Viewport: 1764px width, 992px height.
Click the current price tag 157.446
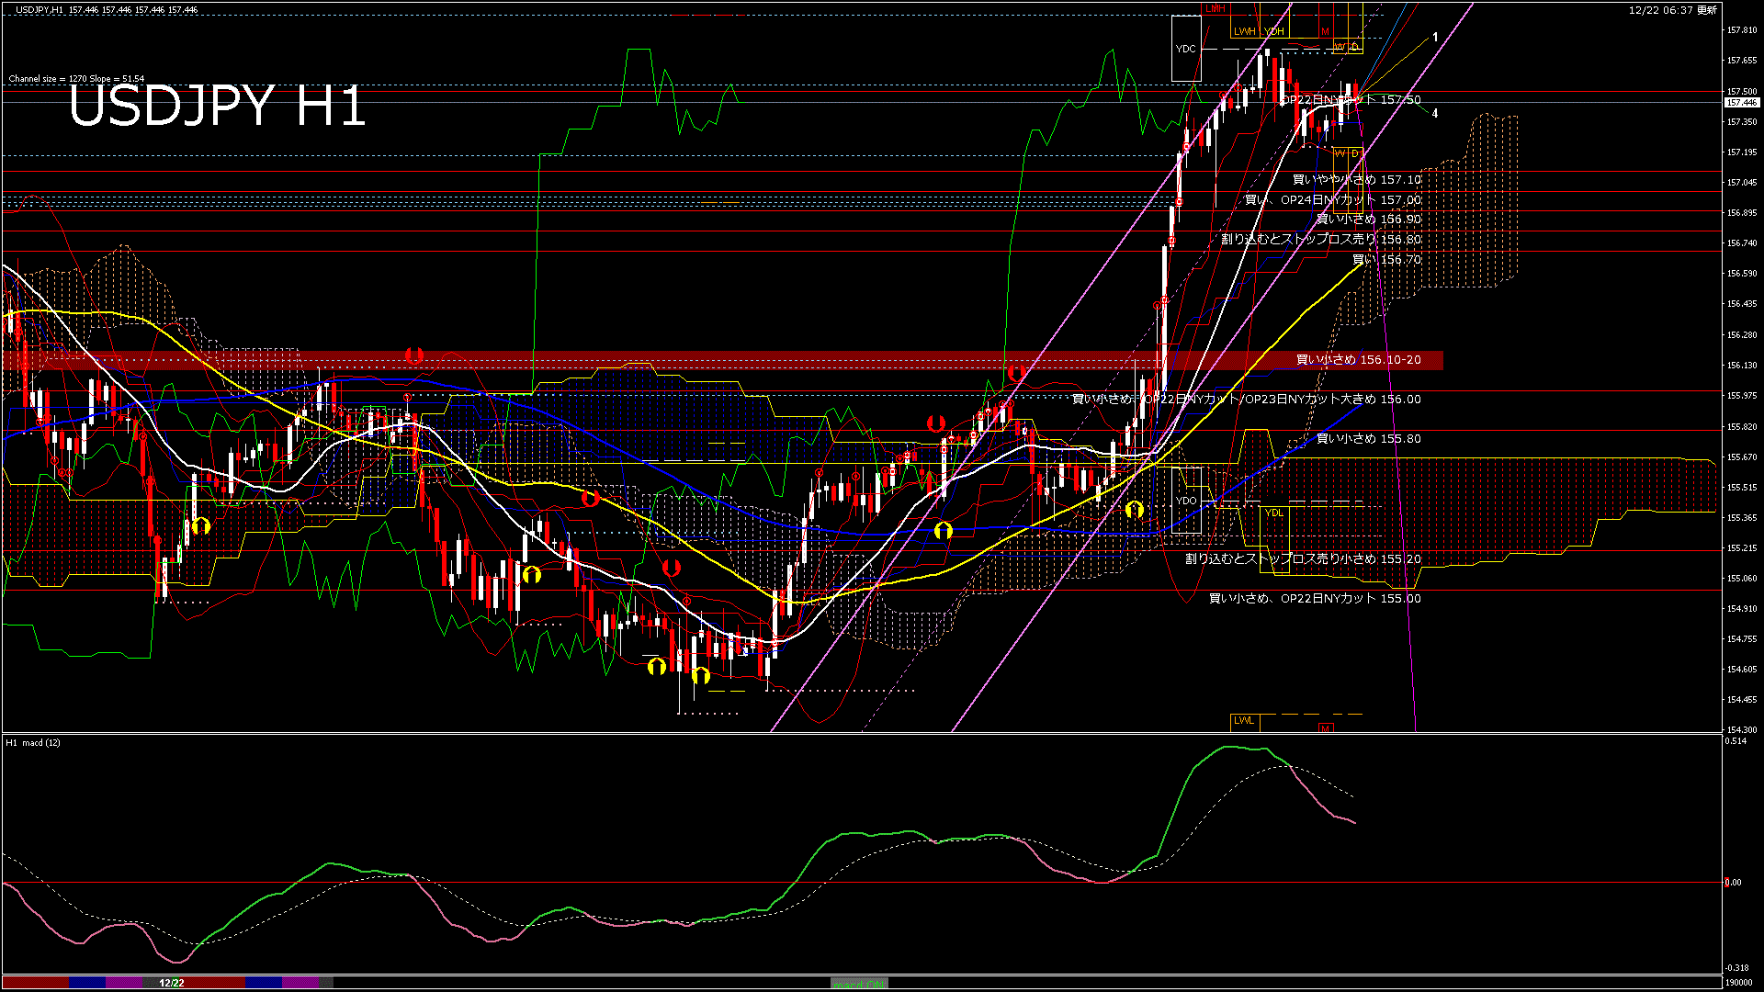[x=1741, y=103]
